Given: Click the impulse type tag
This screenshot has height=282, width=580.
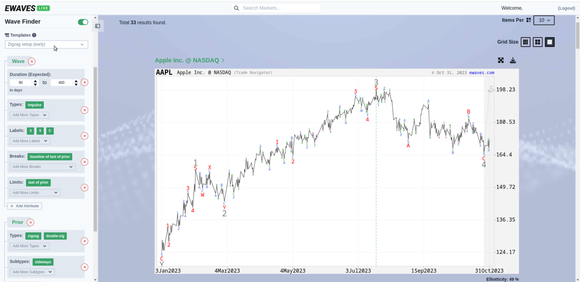Looking at the screenshot, I should tap(35, 105).
